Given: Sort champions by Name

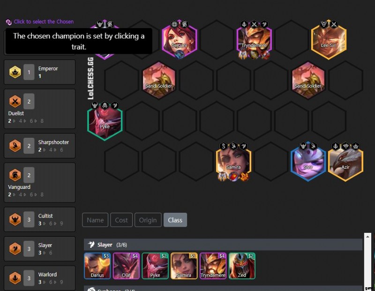Looking at the screenshot, I should 95,220.
